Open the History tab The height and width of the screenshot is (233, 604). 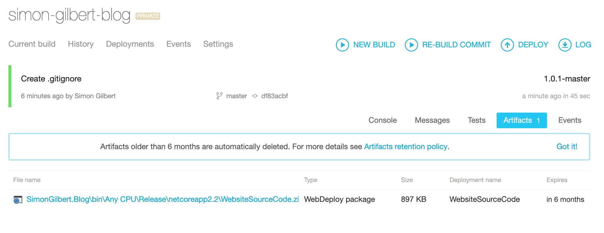(x=81, y=44)
